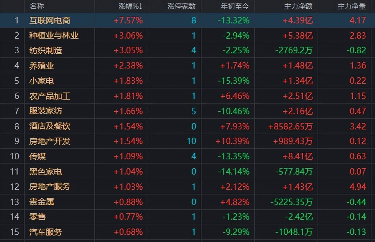This screenshot has width=375, height=242.
Task: Open the 种植业与林业 sector
Action: pyautogui.click(x=54, y=35)
